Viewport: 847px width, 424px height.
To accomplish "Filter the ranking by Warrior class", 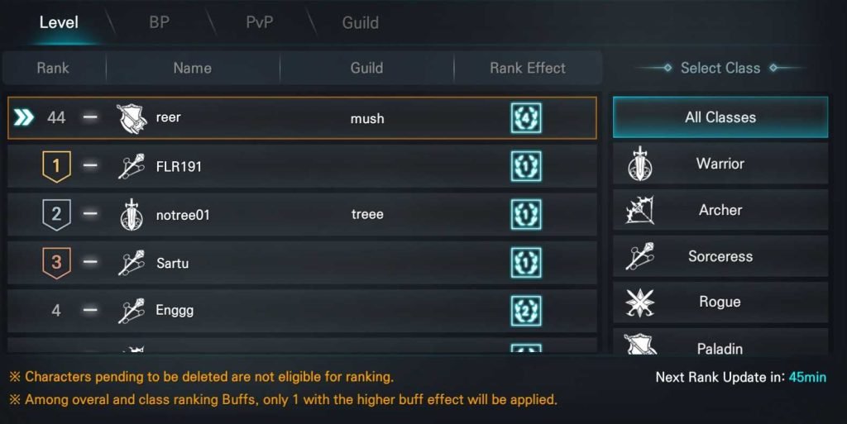I will (x=720, y=164).
